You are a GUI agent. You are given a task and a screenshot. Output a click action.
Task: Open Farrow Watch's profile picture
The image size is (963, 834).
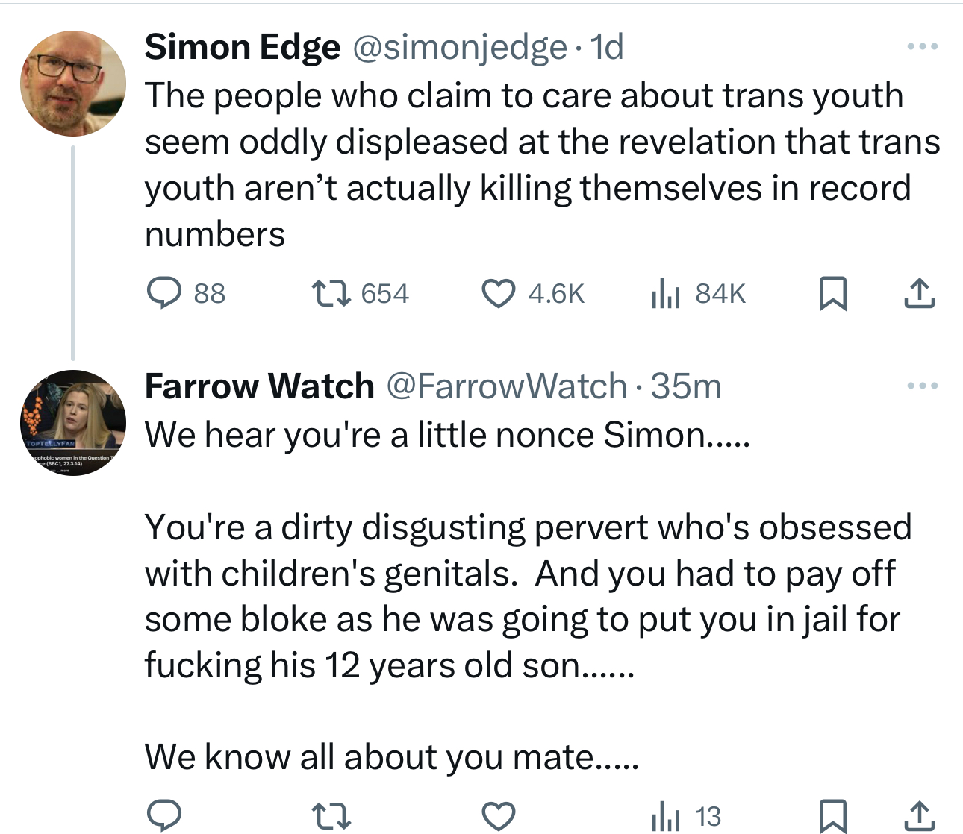click(x=73, y=422)
